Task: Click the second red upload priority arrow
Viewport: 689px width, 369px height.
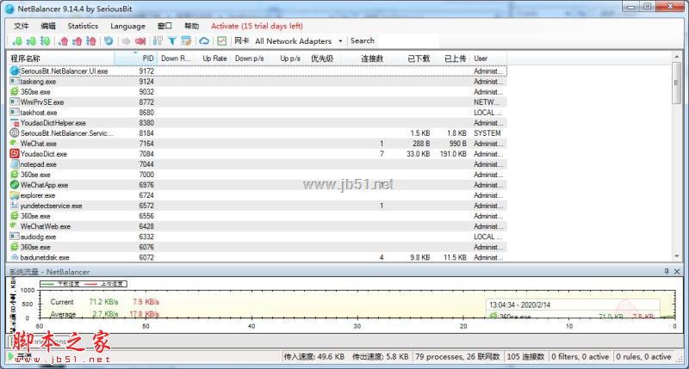Action: (77, 41)
